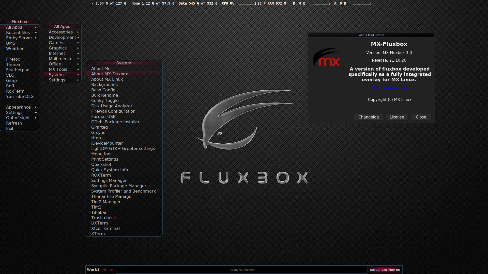Expand the Multimedia submenu
The width and height of the screenshot is (488, 274).
[x=60, y=59]
